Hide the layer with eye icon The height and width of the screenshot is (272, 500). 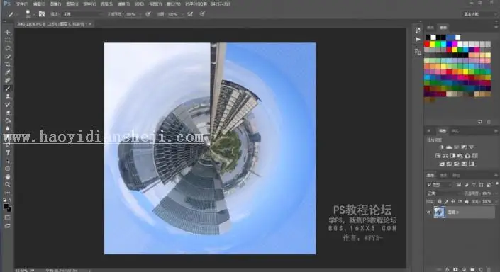[x=429, y=212]
